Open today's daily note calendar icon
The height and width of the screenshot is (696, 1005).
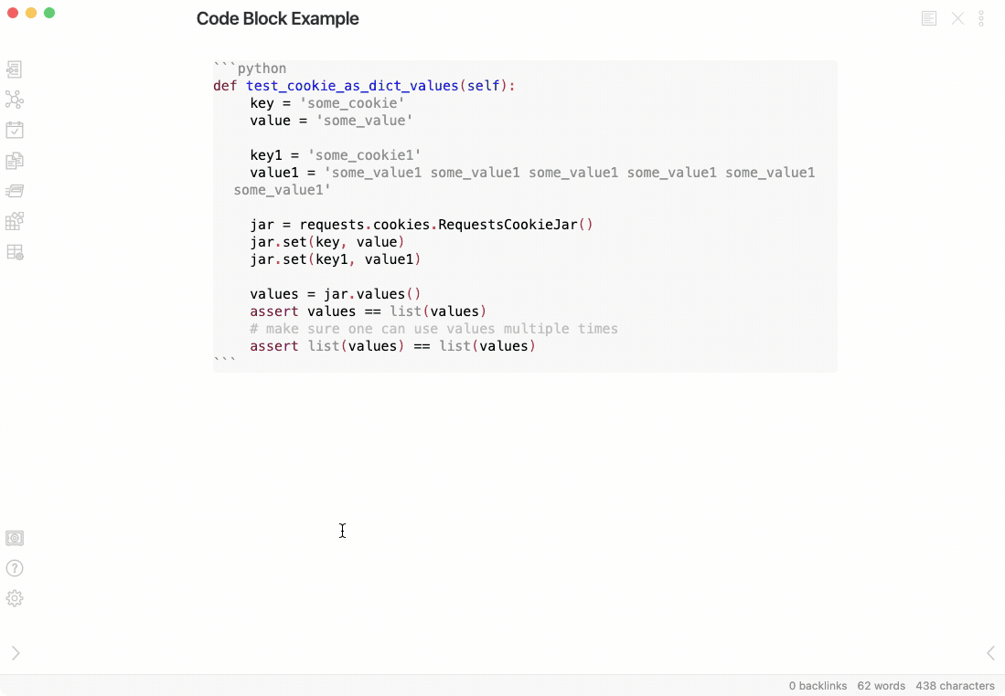click(14, 130)
